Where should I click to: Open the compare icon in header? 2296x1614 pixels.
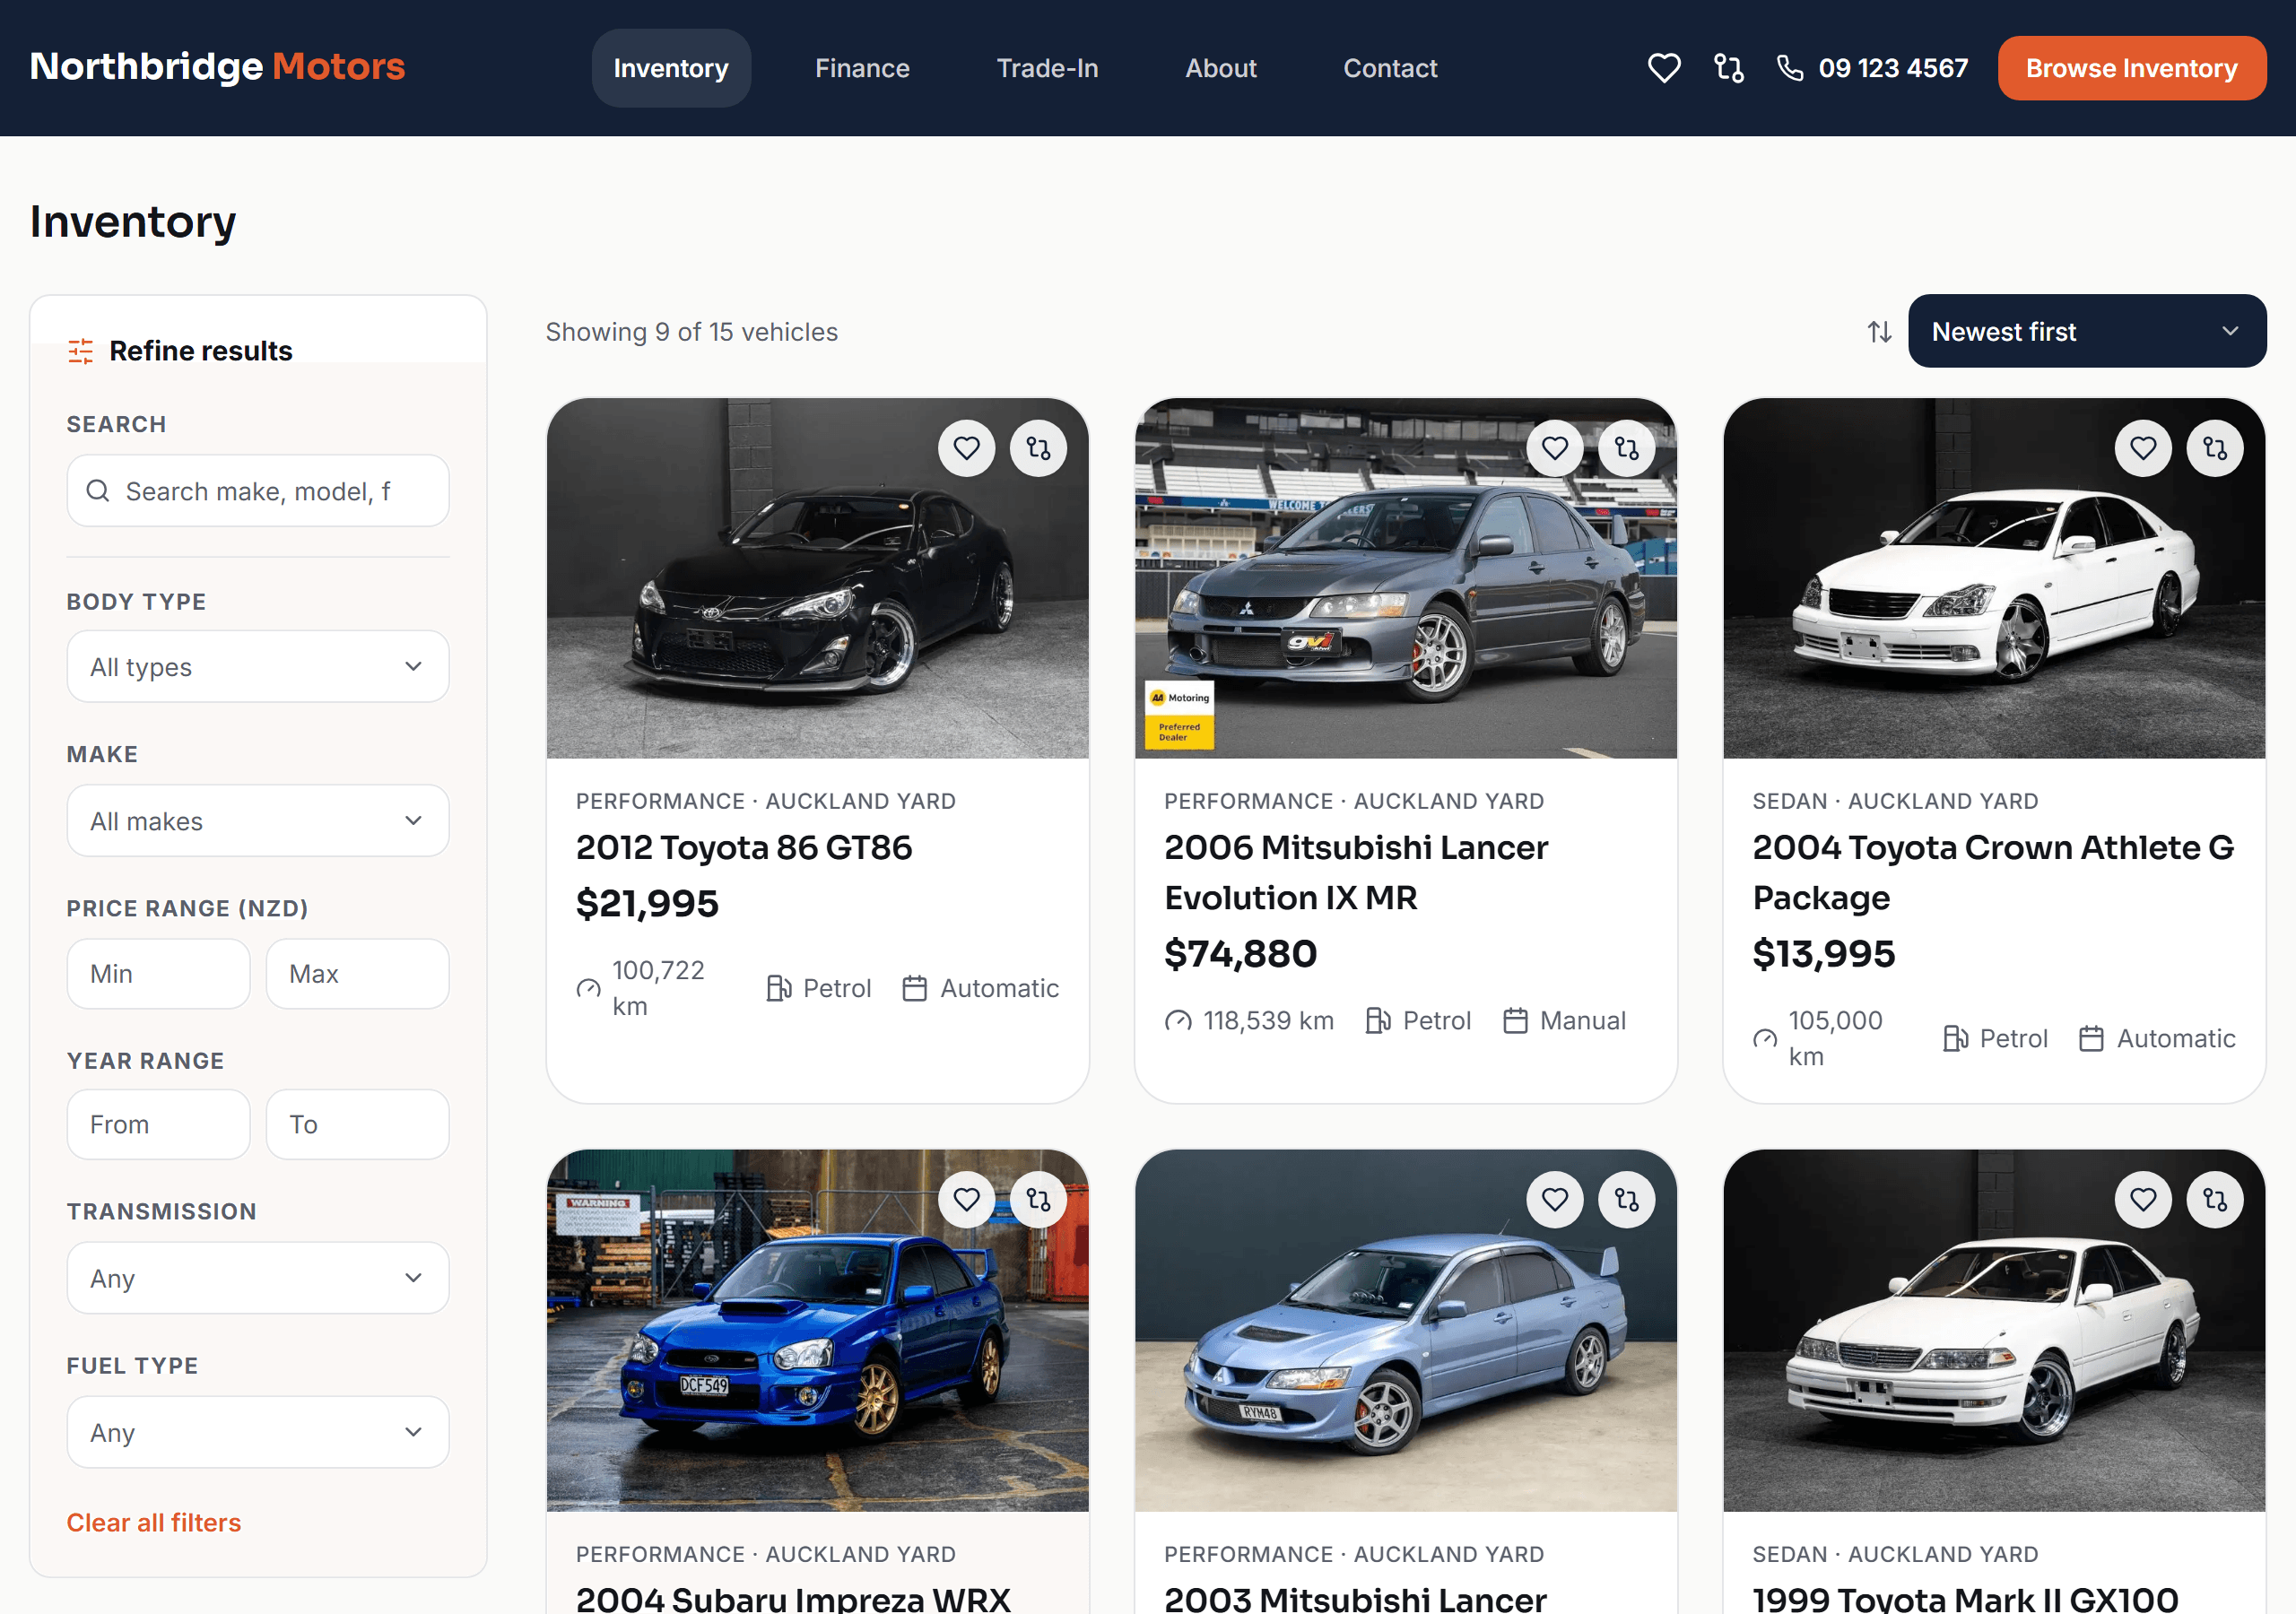click(1728, 68)
